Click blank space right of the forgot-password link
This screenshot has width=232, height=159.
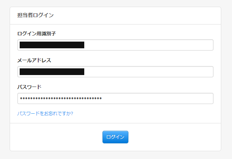tap(148, 113)
